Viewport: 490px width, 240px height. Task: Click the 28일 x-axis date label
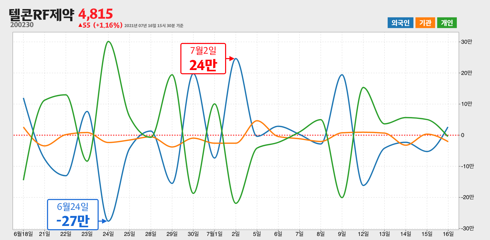click(x=151, y=234)
